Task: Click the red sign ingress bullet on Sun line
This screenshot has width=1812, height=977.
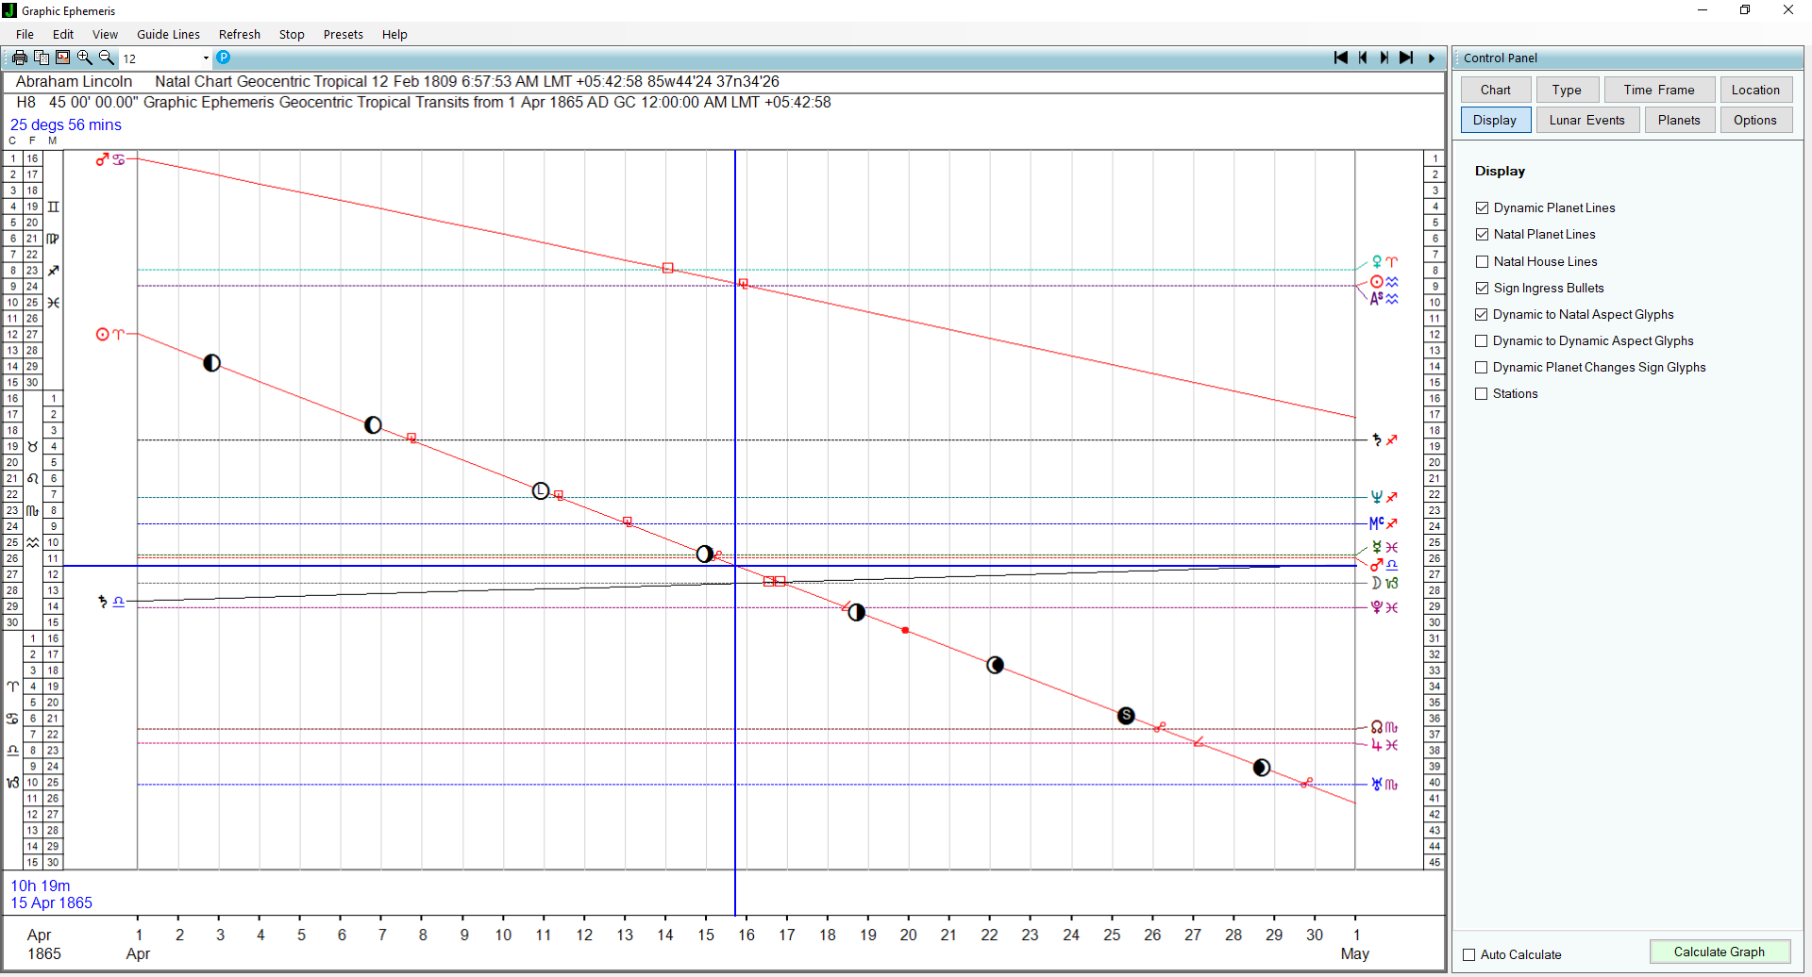Action: point(905,630)
